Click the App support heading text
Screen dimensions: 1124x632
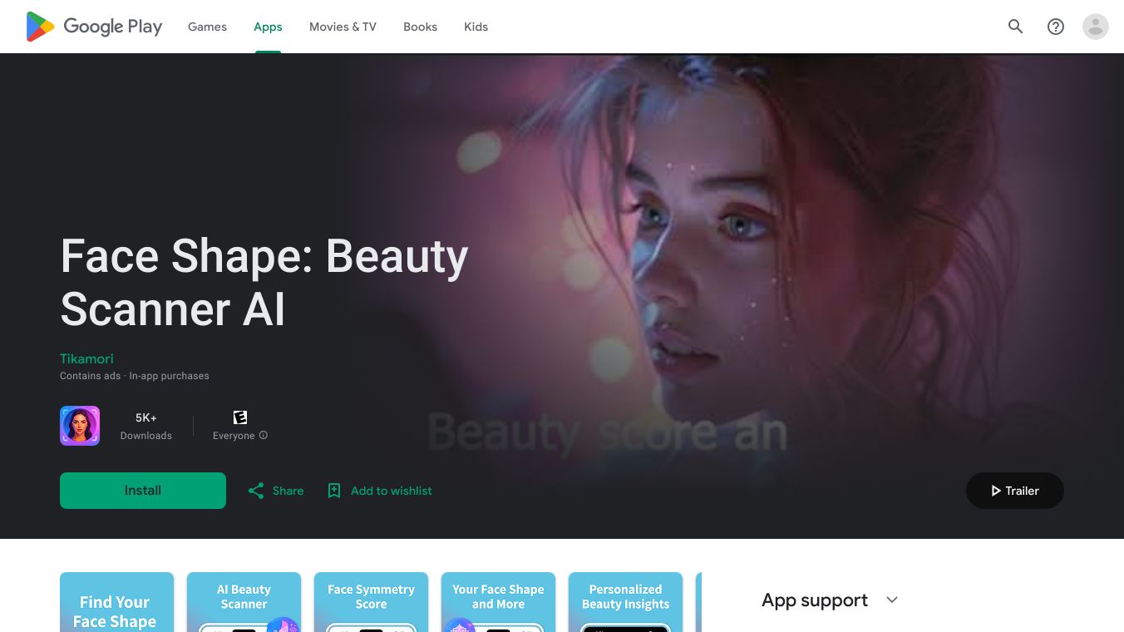coord(815,600)
